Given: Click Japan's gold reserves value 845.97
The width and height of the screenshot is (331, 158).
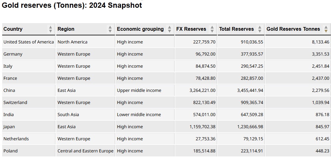Looking at the screenshot, I should pos(322,127).
